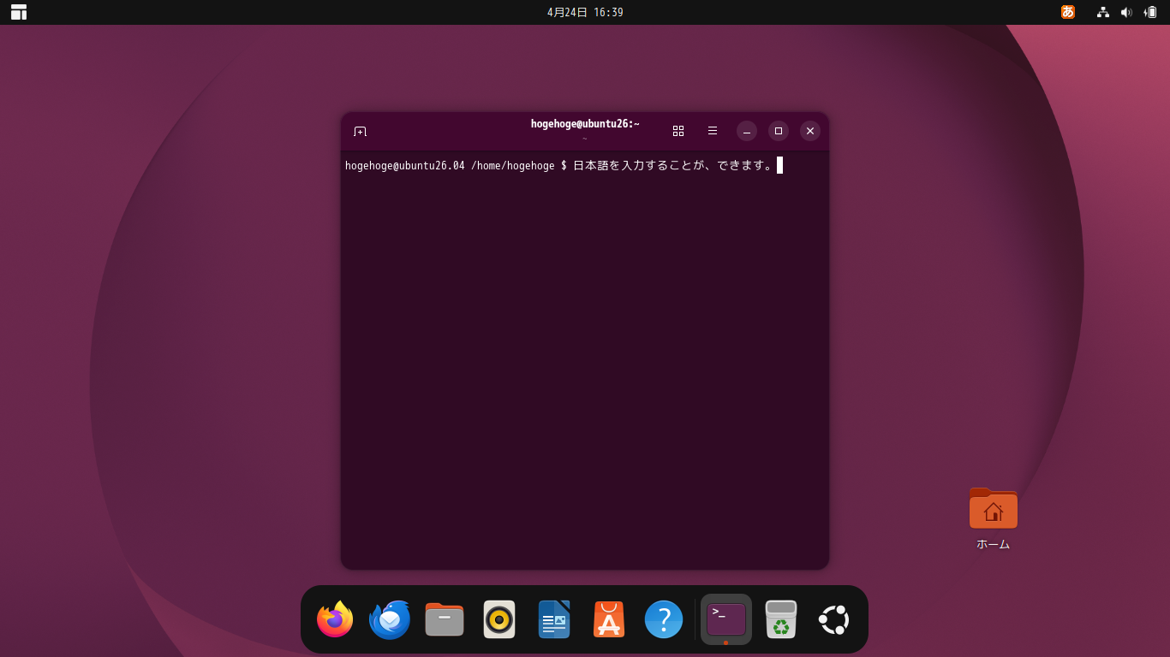Open the date and time 4月24日 16:39 menu

585,12
